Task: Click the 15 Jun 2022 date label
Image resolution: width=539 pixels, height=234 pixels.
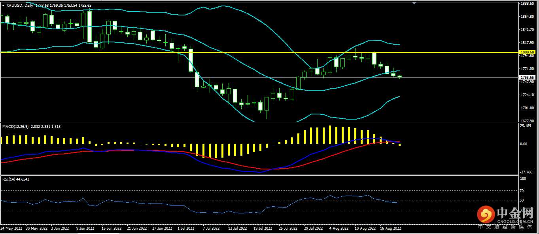Action: (111, 228)
